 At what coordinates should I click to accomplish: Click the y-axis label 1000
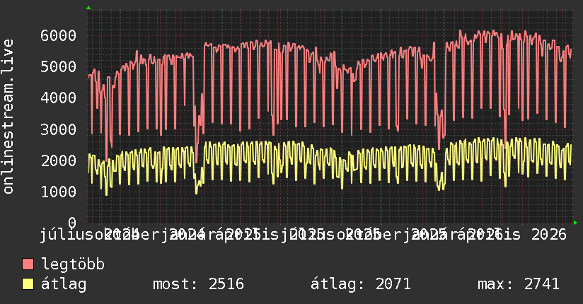(59, 192)
